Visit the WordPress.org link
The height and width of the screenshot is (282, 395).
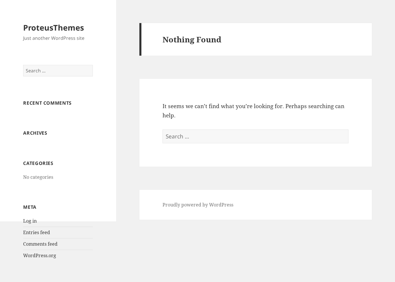tap(40, 255)
